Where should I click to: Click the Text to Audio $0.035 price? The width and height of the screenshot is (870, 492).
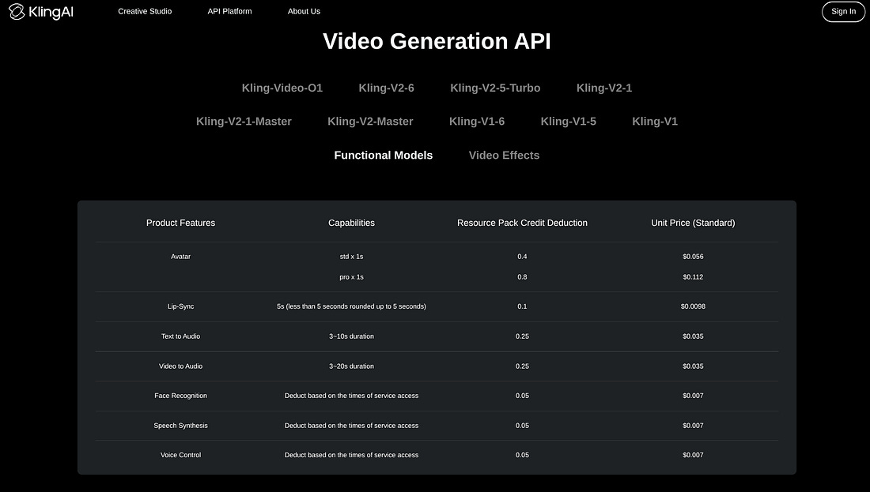tap(693, 336)
